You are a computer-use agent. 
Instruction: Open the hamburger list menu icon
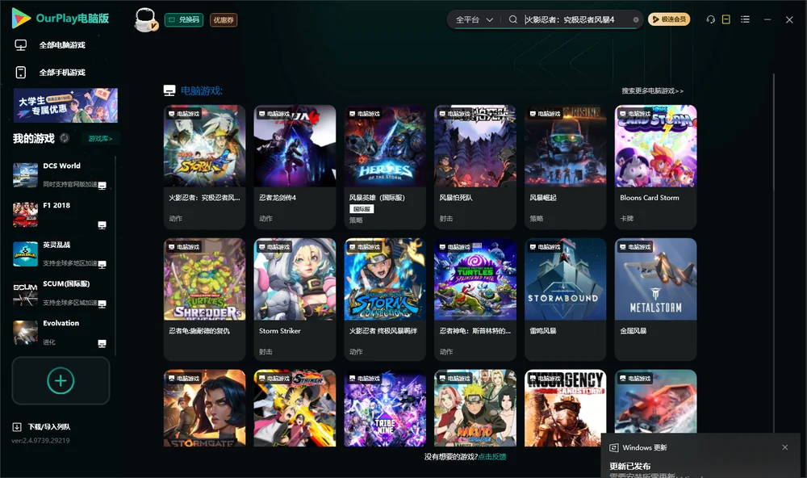click(x=745, y=19)
